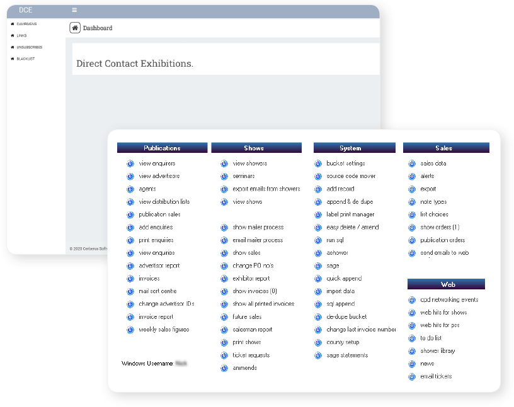Click the Dashboard home icon
514x407 pixels.
[x=75, y=28]
